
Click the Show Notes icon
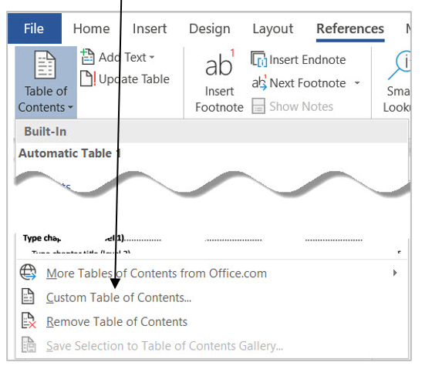[x=258, y=106]
